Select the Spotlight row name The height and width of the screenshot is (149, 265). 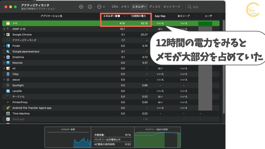[x=18, y=85]
